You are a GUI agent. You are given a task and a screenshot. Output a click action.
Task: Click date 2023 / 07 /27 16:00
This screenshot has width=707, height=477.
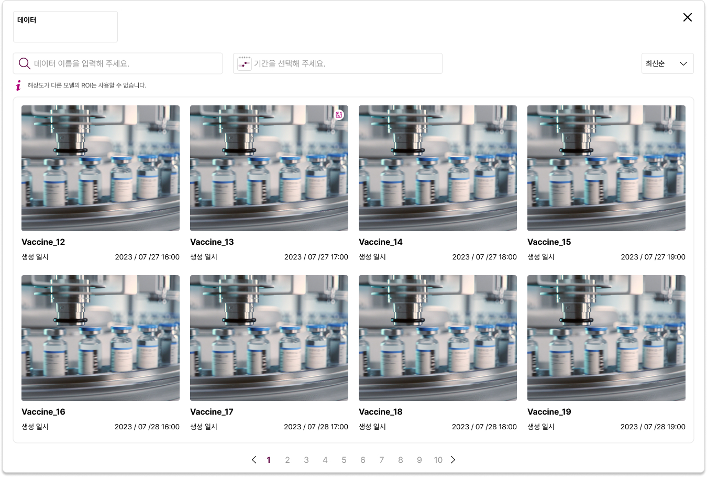pyautogui.click(x=147, y=257)
